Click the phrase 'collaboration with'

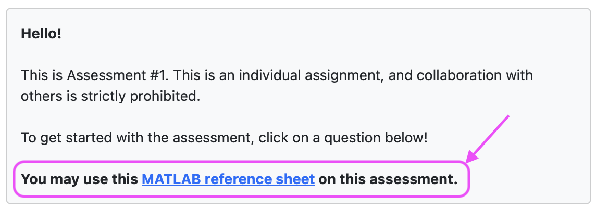click(x=475, y=75)
